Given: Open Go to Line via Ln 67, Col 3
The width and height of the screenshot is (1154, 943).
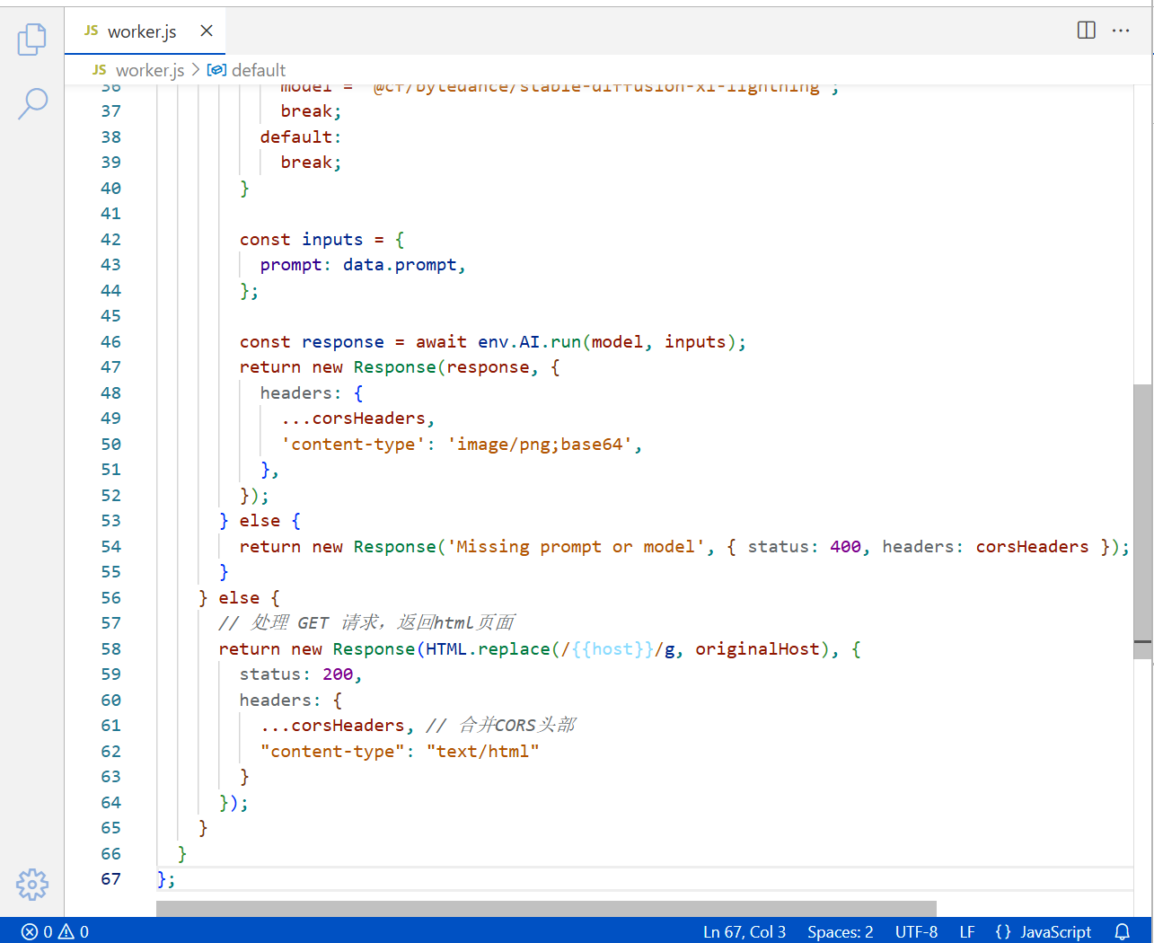Looking at the screenshot, I should (744, 931).
